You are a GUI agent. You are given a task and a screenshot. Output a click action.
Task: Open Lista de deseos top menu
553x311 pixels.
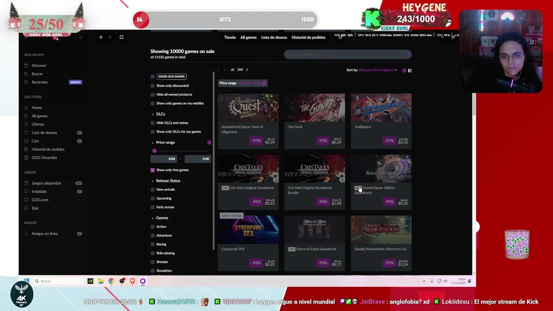point(274,38)
